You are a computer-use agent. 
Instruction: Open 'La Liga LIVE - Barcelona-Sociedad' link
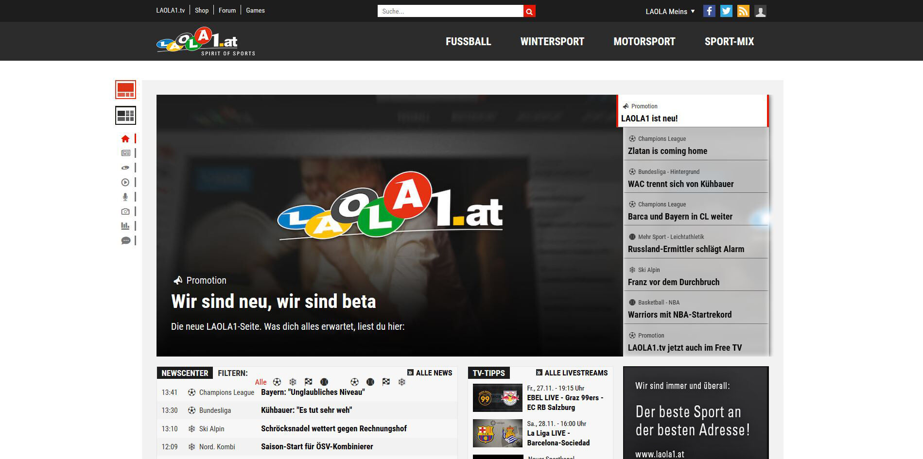558,438
